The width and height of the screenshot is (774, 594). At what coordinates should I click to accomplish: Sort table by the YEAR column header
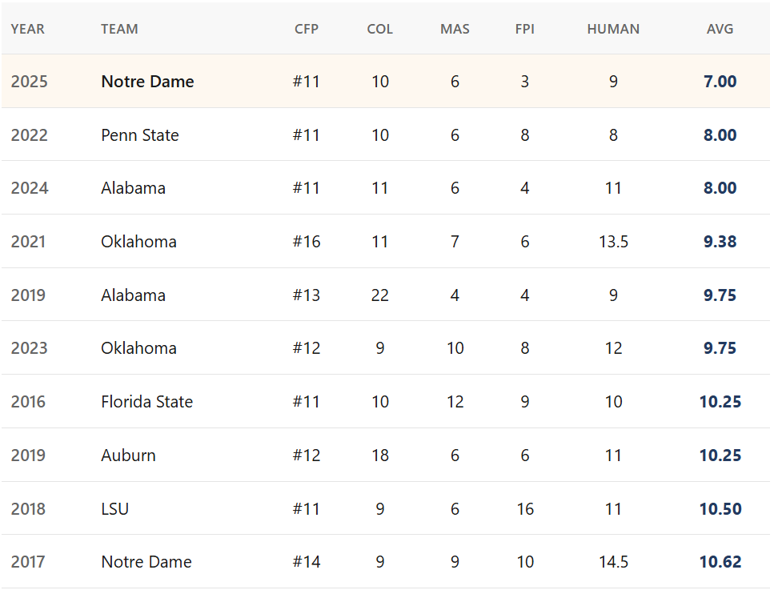coord(28,29)
